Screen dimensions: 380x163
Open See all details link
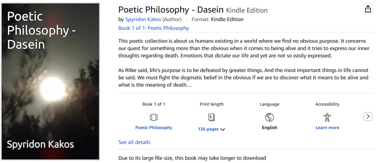point(134,142)
